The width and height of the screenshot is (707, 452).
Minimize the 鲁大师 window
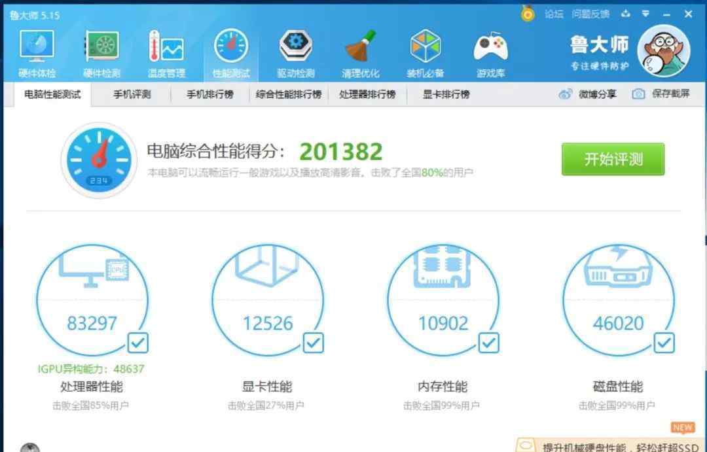pos(667,15)
